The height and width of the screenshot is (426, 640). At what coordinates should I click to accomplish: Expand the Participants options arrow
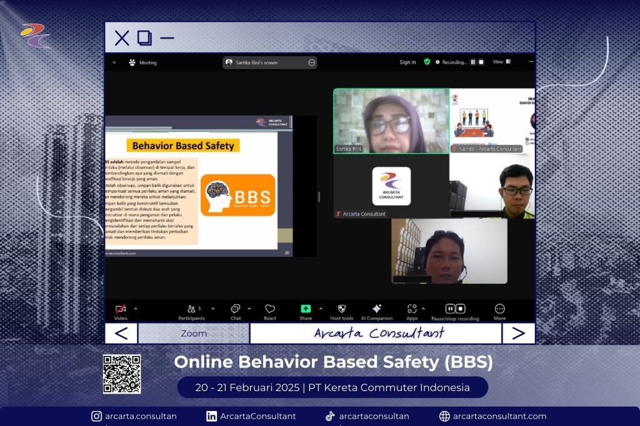point(212,308)
